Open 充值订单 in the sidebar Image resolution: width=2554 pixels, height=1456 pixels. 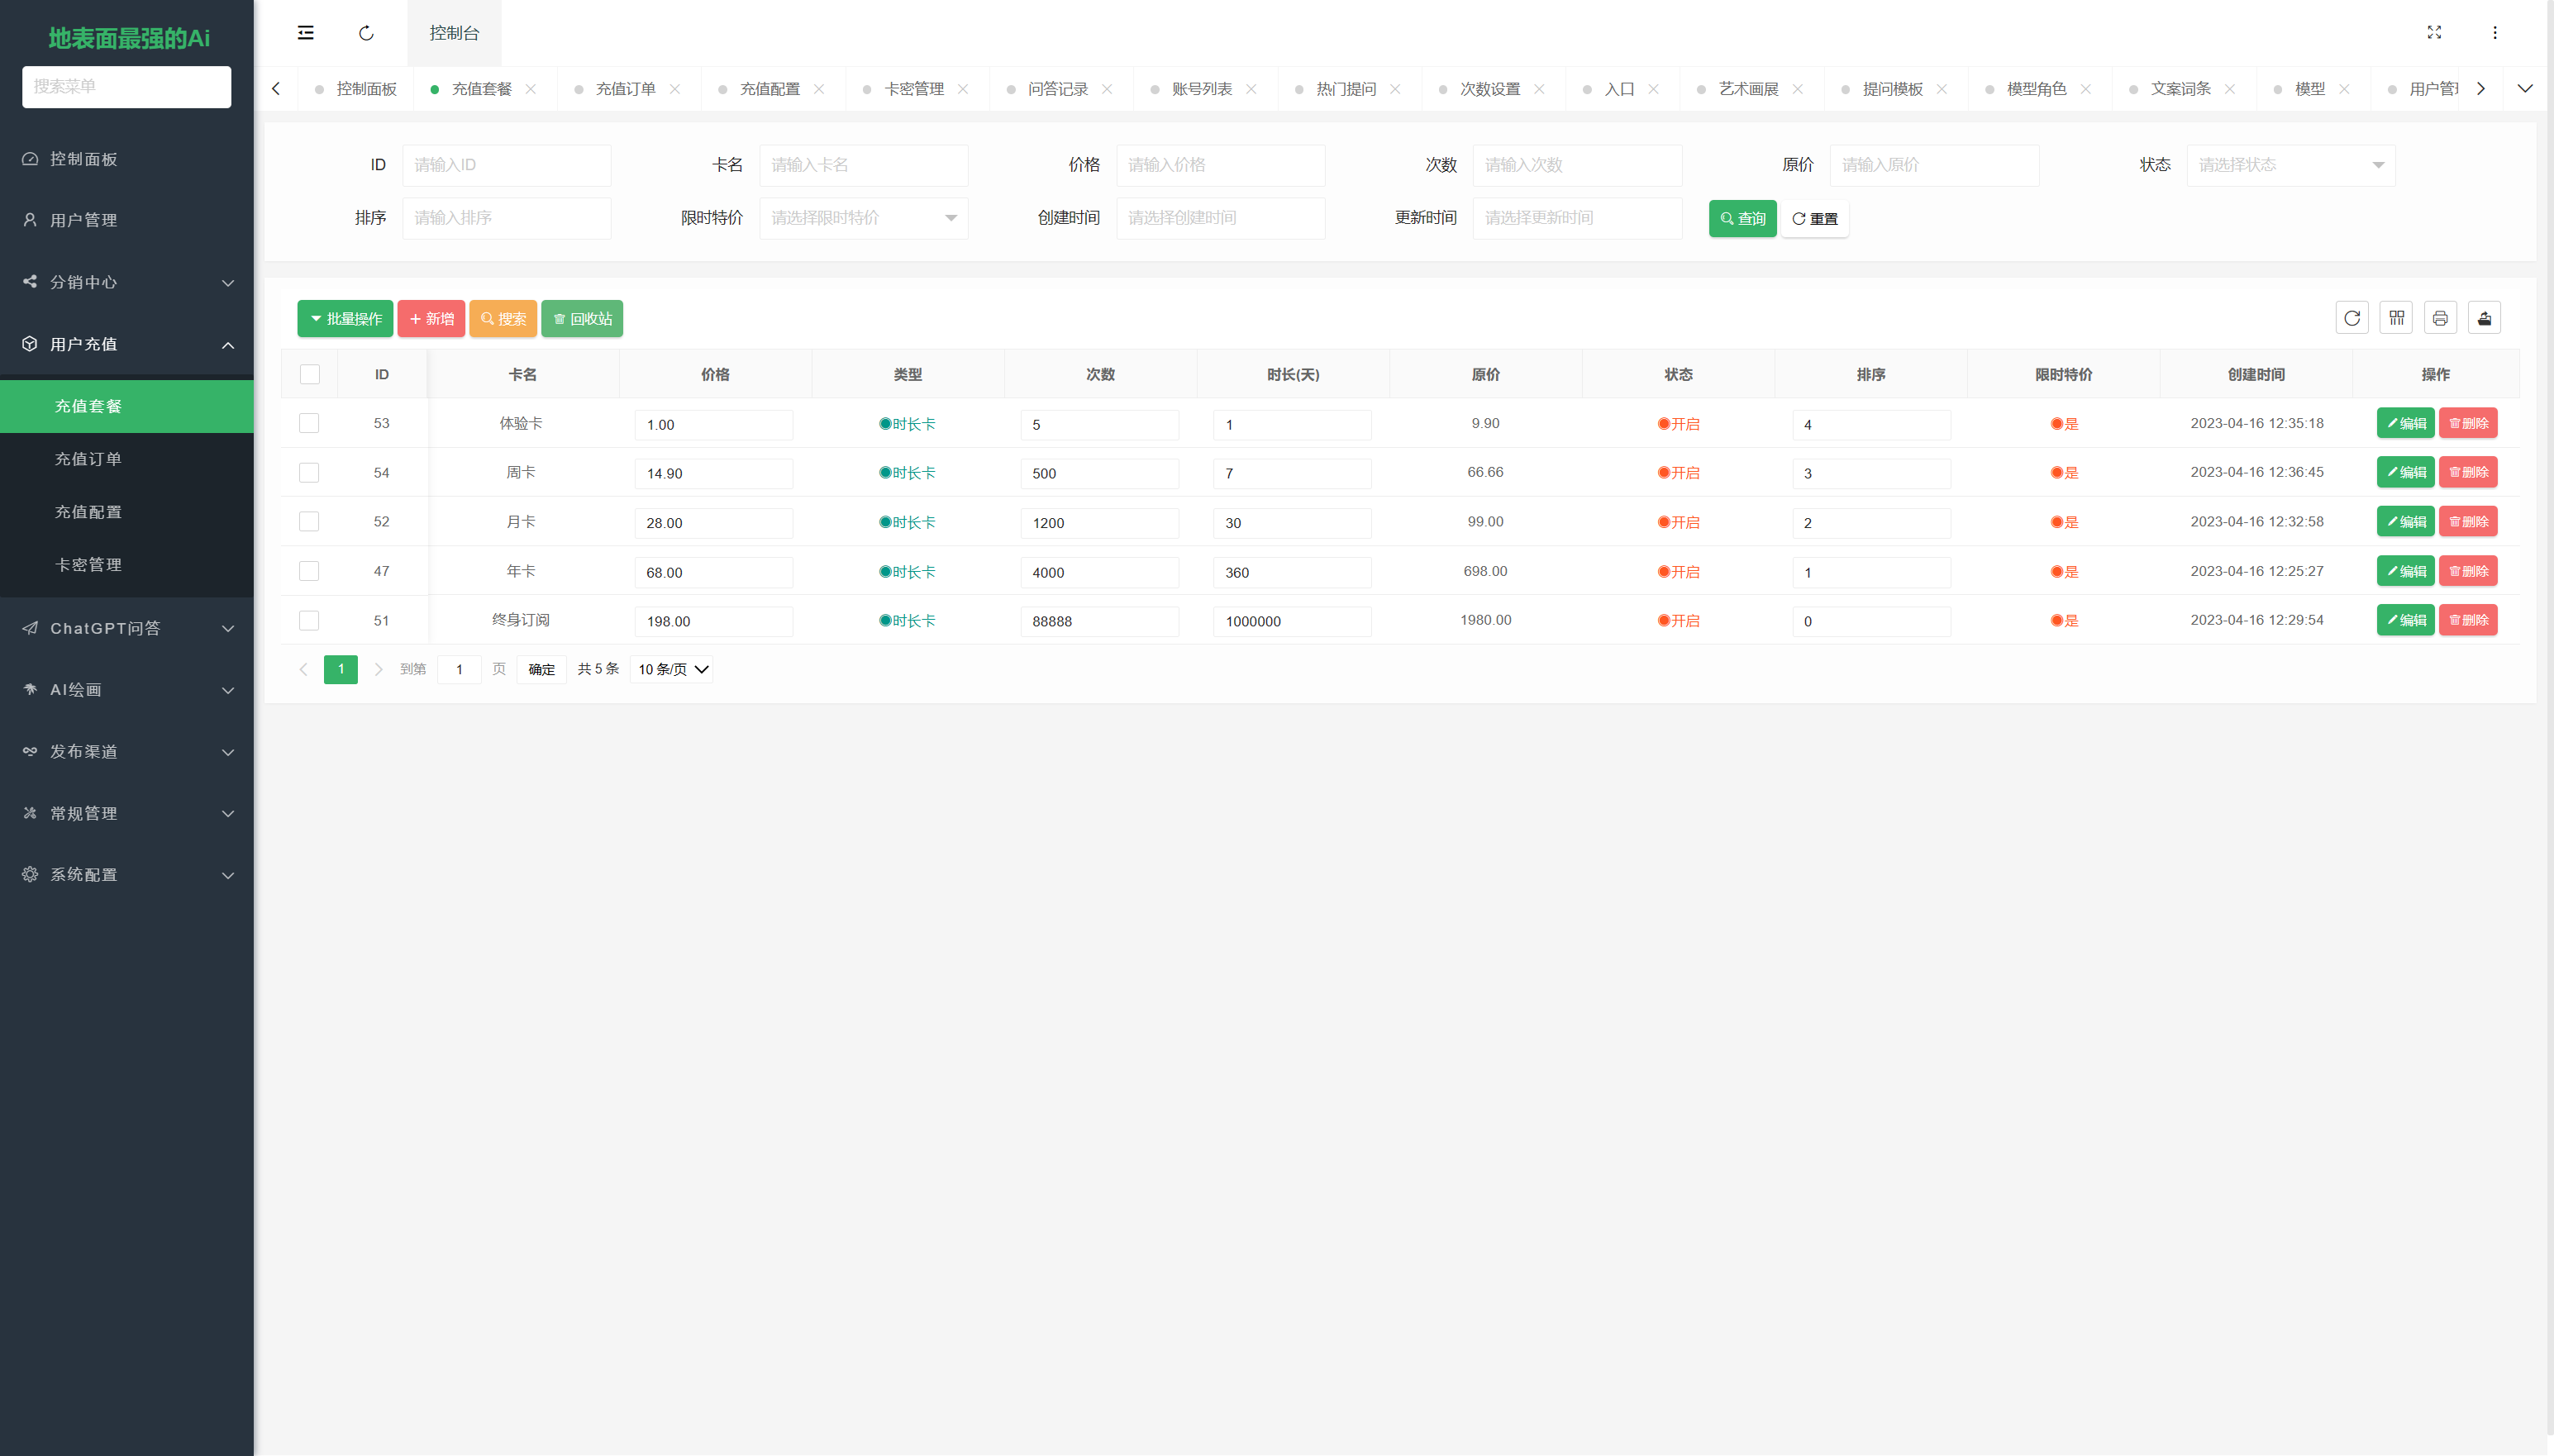[127, 459]
